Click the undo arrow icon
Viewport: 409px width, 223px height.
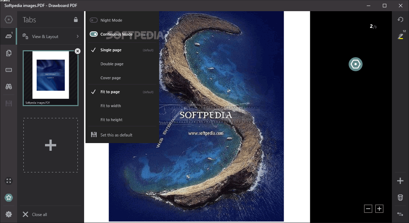click(400, 20)
